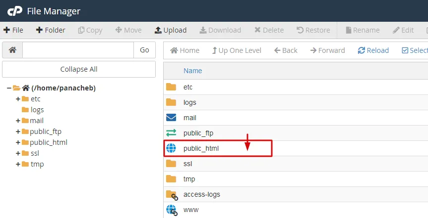Sort files by Name column header
The image size is (428, 218).
(x=193, y=71)
